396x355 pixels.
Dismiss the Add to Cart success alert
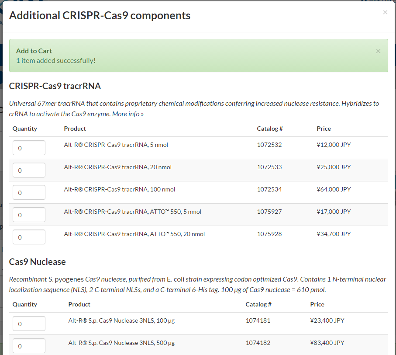pyautogui.click(x=378, y=51)
